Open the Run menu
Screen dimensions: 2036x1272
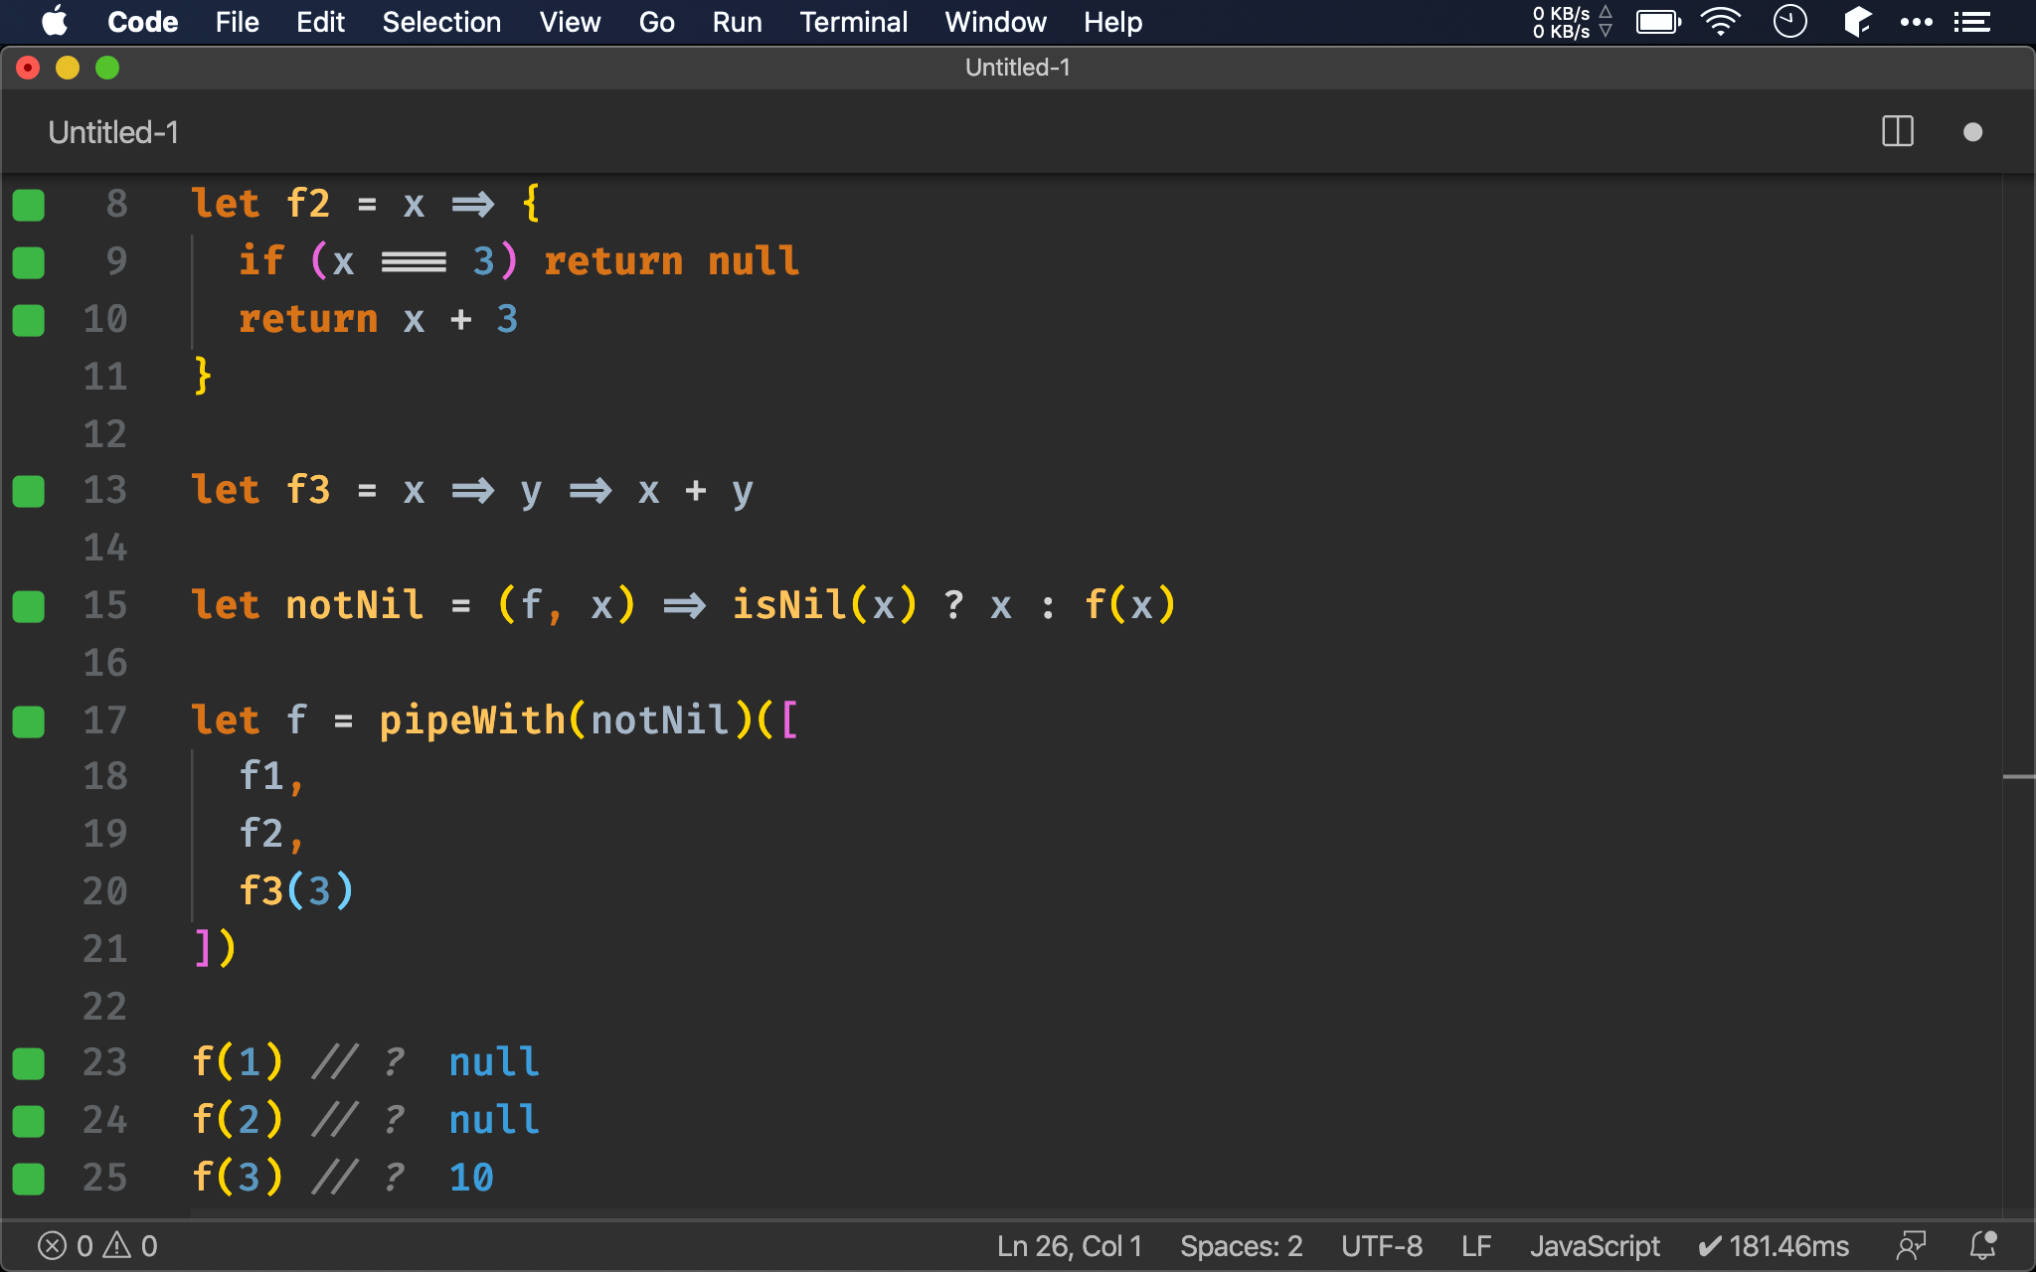click(737, 22)
